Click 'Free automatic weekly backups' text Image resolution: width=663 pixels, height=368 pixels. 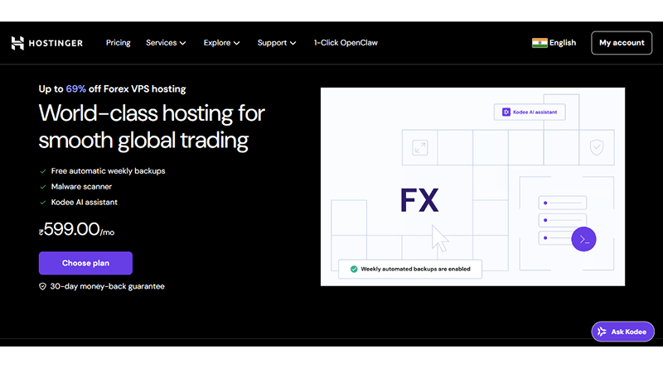tap(109, 171)
